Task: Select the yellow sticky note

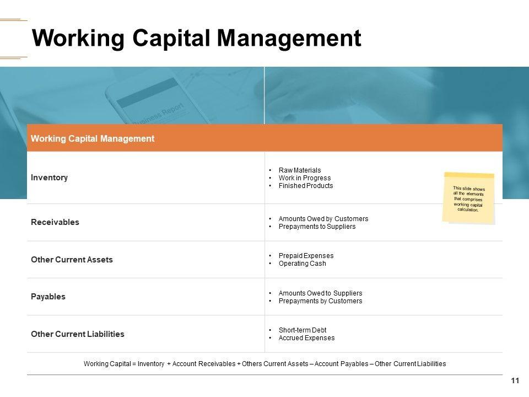Action: [468, 198]
